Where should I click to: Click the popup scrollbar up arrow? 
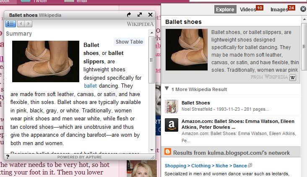coord(152,32)
